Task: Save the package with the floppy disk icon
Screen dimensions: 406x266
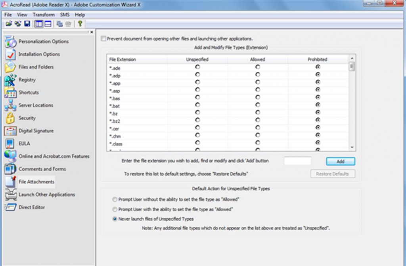Action: pyautogui.click(x=27, y=24)
